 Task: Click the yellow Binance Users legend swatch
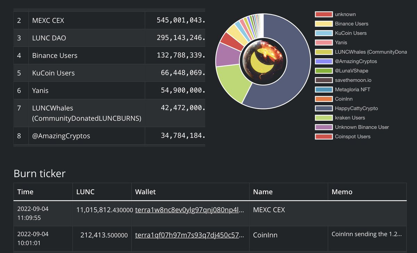point(323,24)
